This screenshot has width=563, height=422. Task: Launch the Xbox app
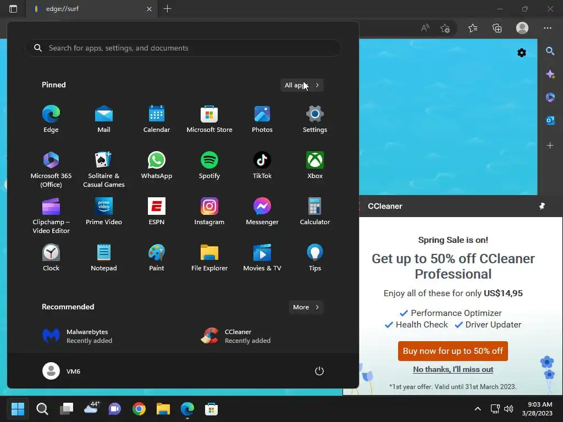coord(315,165)
